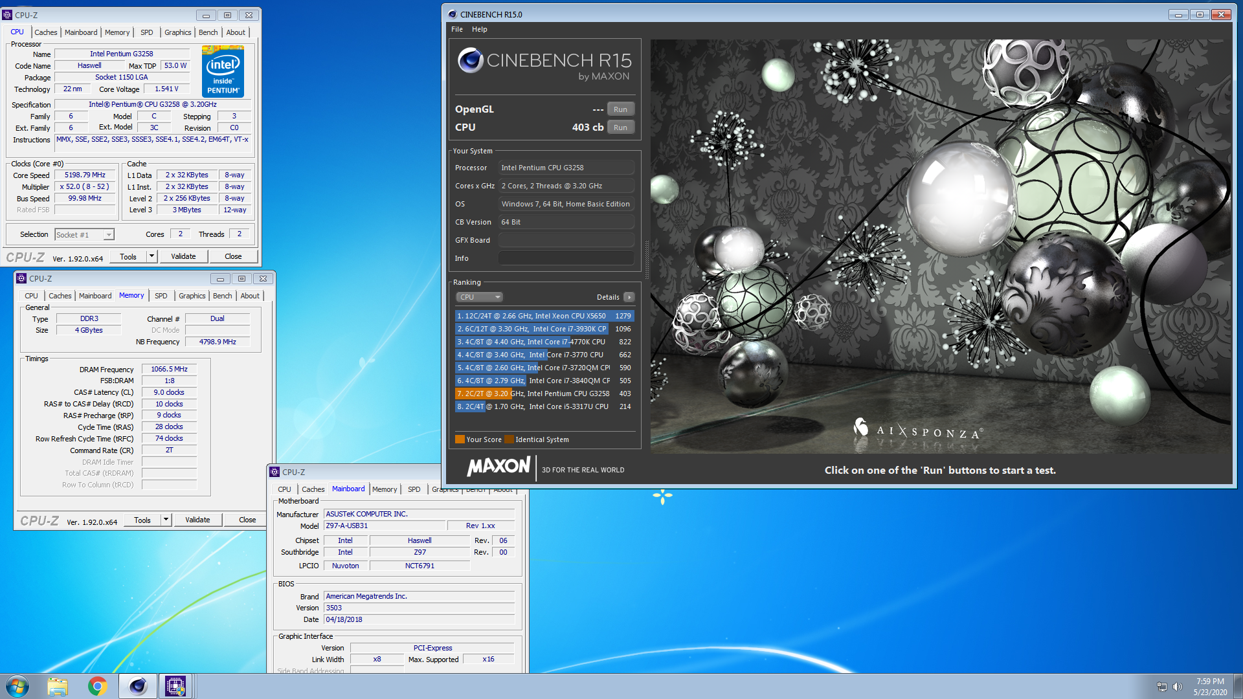The image size is (1243, 699).
Task: Click Close in the top CPU-Z window
Action: click(233, 256)
